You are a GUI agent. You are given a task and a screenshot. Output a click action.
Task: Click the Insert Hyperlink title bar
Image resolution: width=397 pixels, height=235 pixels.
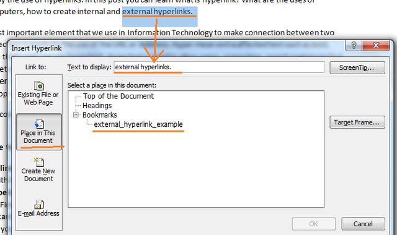point(177,48)
